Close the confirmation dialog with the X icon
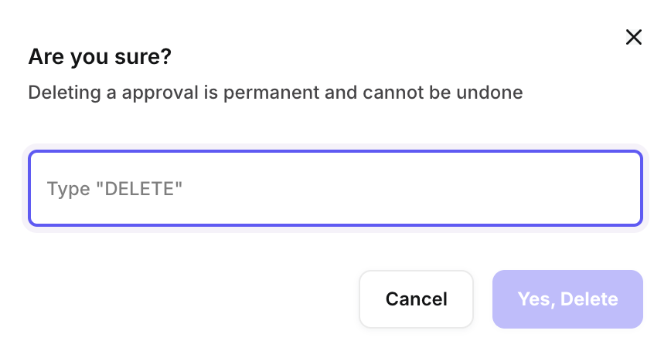This screenshot has height=344, width=671. [x=634, y=37]
